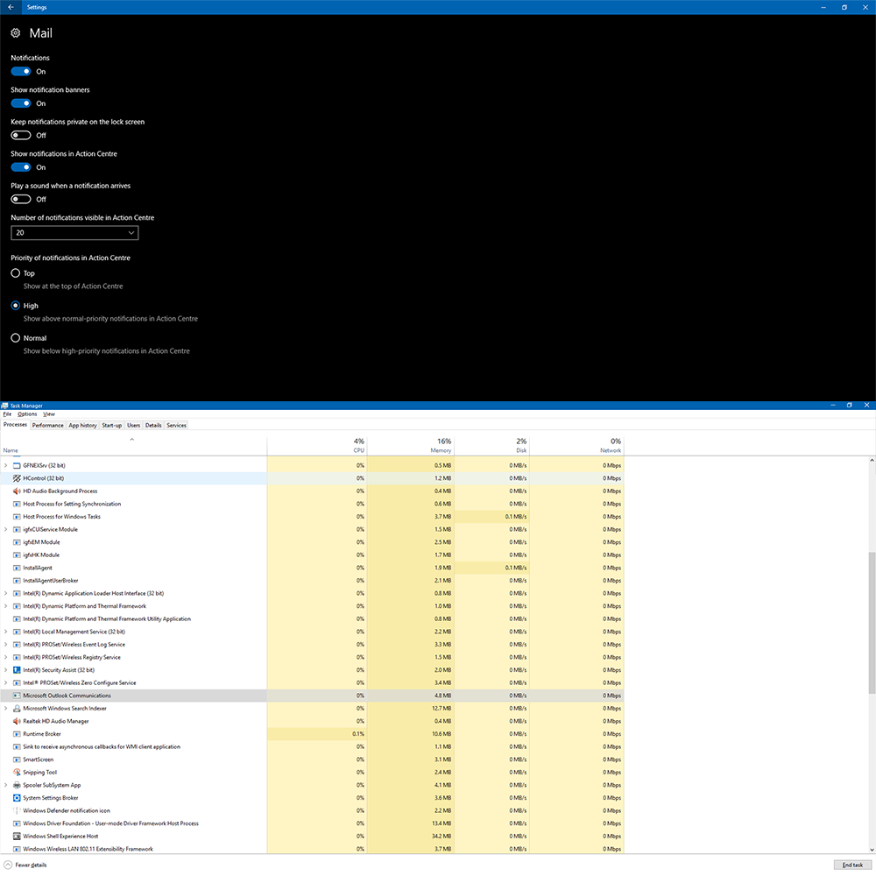Image resolution: width=876 pixels, height=876 pixels.
Task: Enable Keep notifications private on lock screen
Action: pyautogui.click(x=21, y=135)
